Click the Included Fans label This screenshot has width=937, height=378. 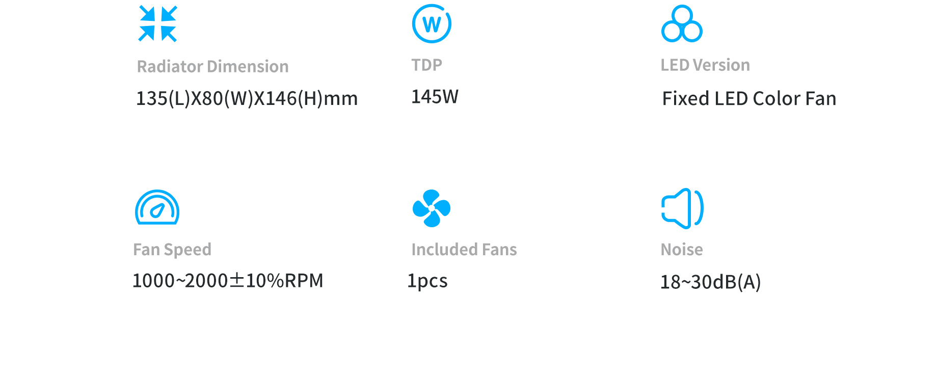464,250
